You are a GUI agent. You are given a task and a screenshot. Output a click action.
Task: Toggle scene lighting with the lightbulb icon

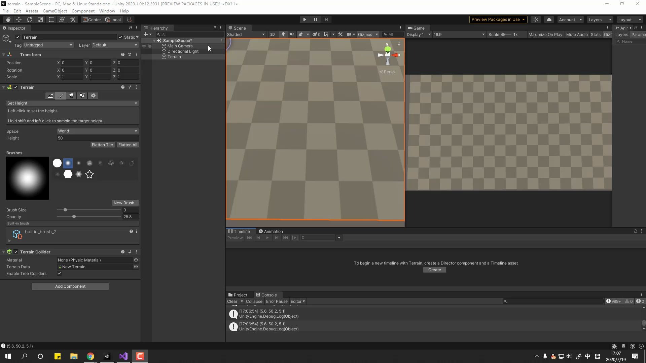coord(283,34)
